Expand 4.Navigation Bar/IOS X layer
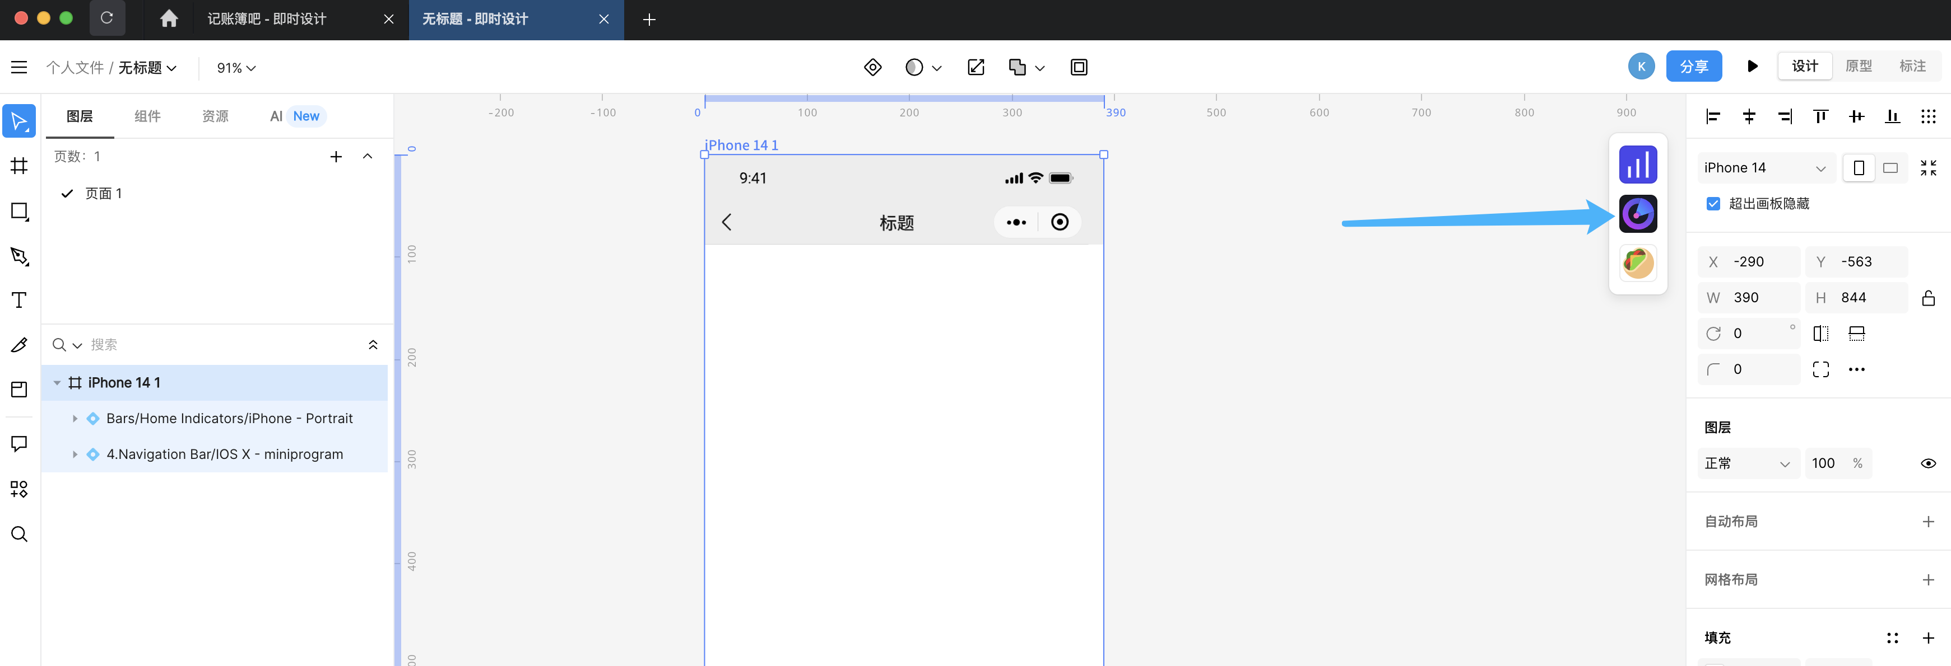The height and width of the screenshot is (666, 1951). (x=75, y=454)
